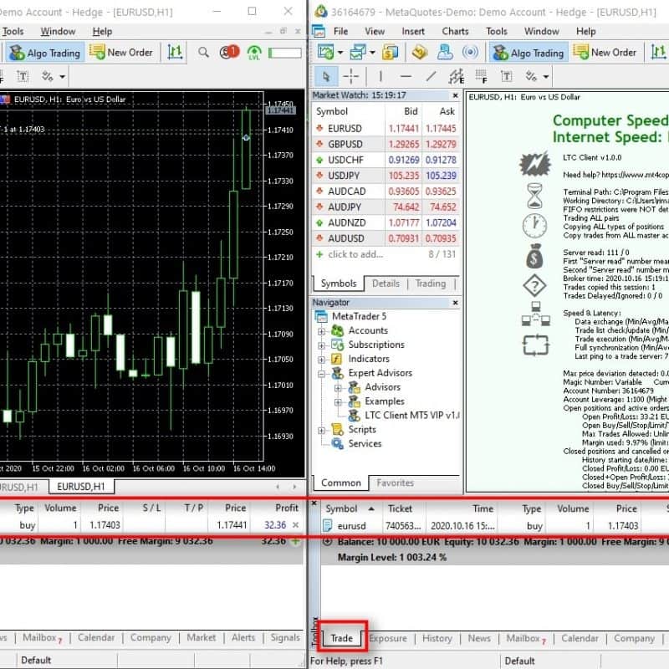Open the File menu in right window
The height and width of the screenshot is (669, 669).
340,31
